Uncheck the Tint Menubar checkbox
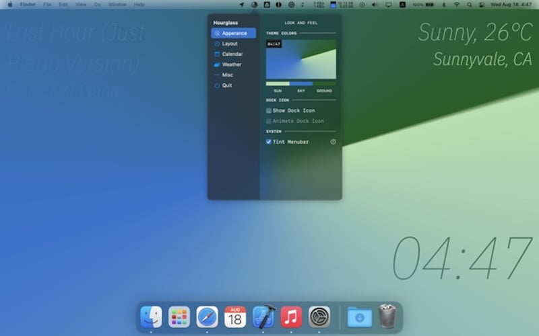This screenshot has width=539, height=336. coord(268,142)
